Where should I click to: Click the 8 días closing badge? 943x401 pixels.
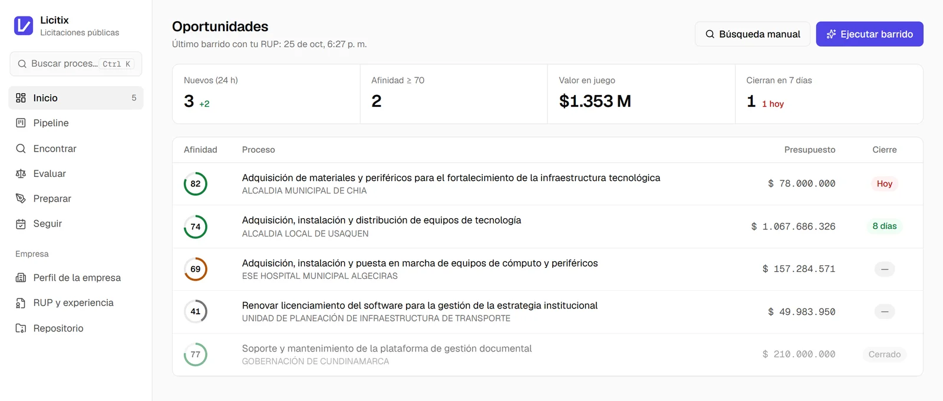[x=885, y=226]
